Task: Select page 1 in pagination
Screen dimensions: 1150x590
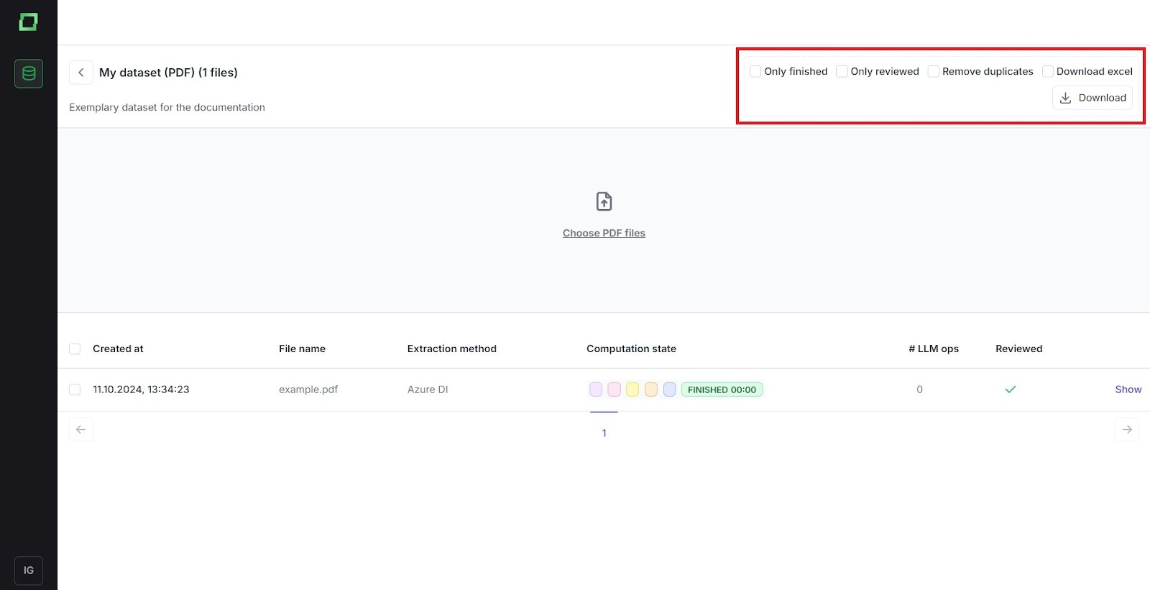Action: click(x=604, y=433)
